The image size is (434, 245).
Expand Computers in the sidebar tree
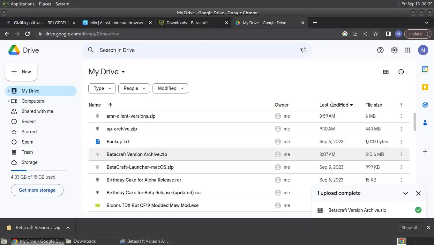[x=9, y=101]
